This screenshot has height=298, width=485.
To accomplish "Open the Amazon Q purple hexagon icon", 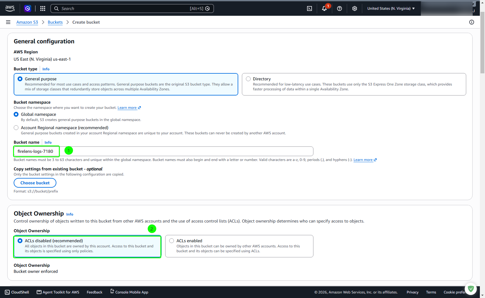I will point(28,8).
